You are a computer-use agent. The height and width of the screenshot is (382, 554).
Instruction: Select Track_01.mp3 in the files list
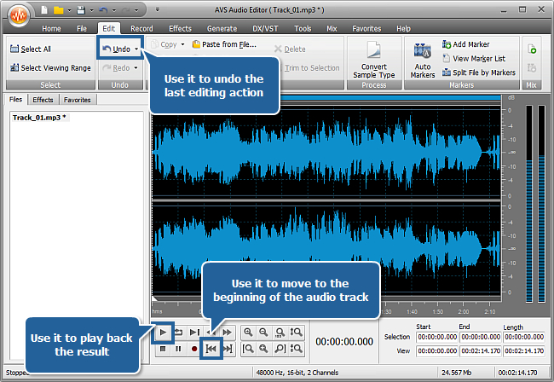tap(39, 118)
